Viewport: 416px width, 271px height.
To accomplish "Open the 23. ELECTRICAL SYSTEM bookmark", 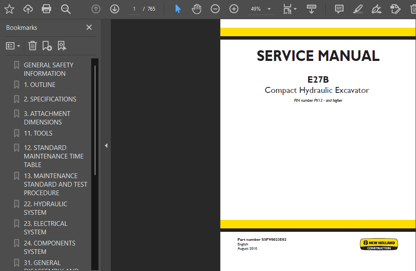I will click(45, 228).
